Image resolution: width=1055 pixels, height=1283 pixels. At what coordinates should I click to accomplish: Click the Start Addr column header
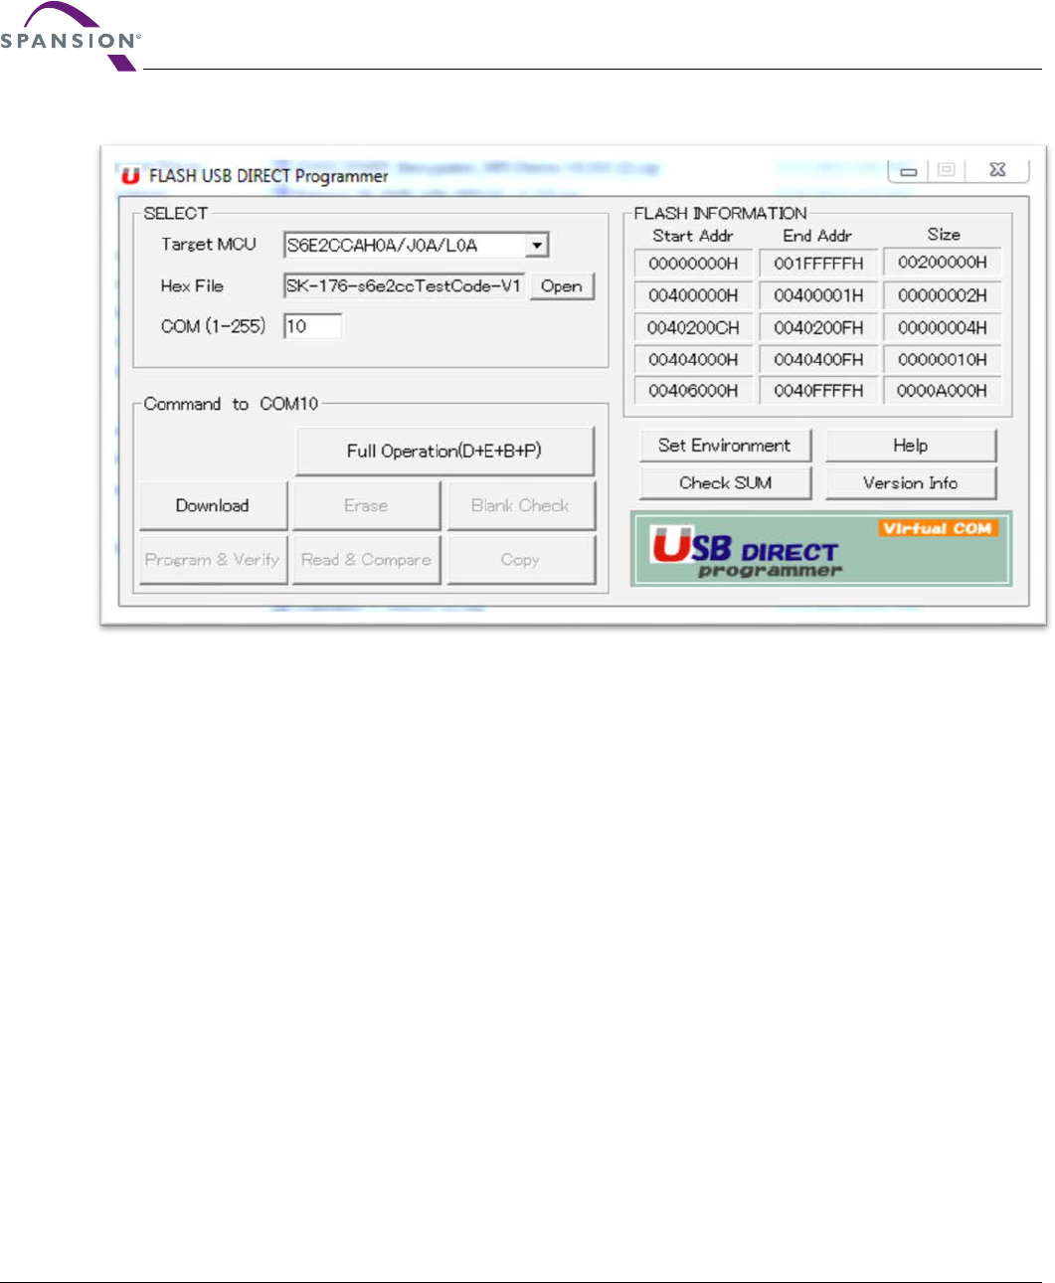click(x=693, y=236)
